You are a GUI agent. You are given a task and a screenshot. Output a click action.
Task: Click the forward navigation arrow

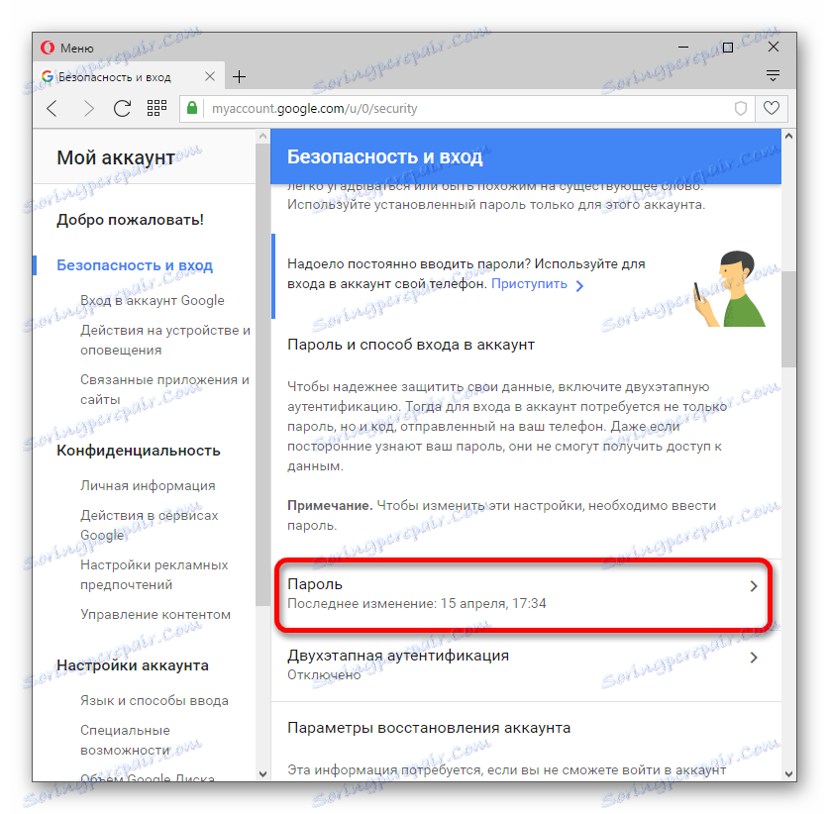coord(88,108)
